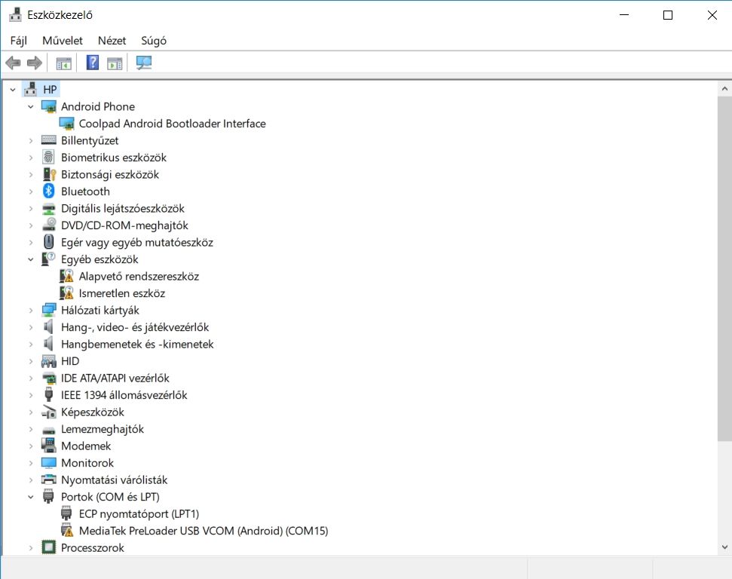
Task: Select Digitális lejátszóeszközök row
Action: 123,208
